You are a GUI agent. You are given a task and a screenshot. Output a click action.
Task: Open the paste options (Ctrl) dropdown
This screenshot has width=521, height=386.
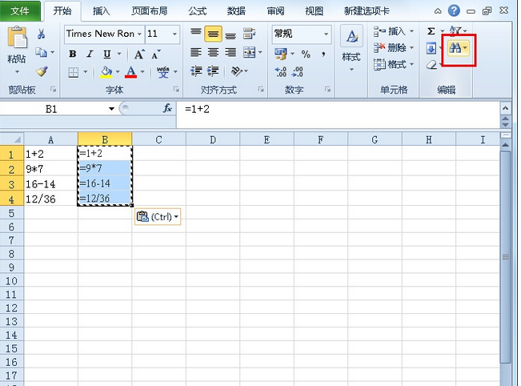click(x=158, y=216)
